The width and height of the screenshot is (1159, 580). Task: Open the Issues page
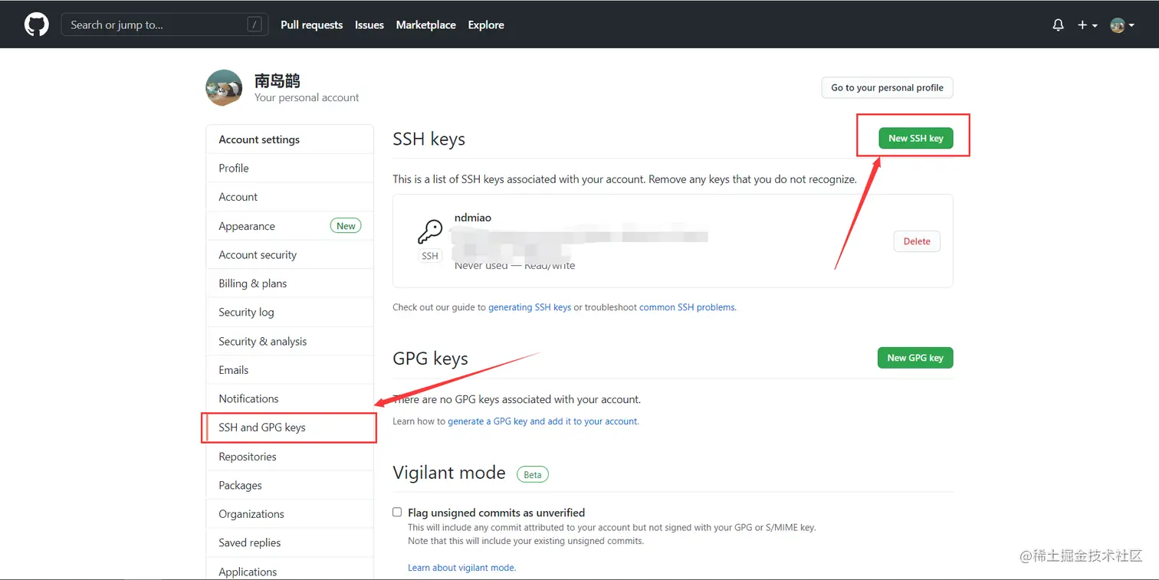[369, 25]
